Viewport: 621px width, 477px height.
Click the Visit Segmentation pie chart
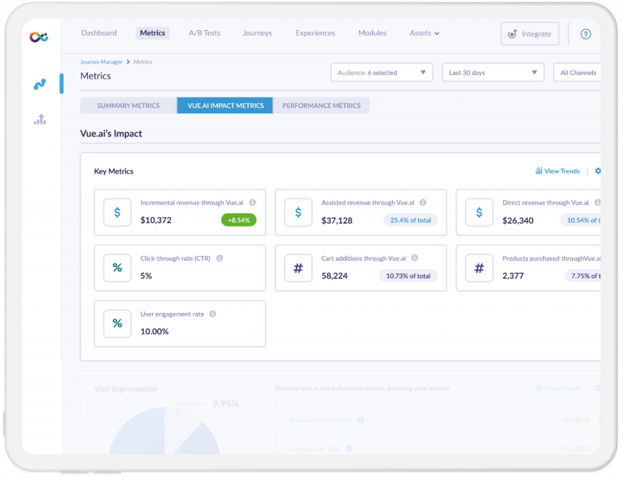point(164,431)
